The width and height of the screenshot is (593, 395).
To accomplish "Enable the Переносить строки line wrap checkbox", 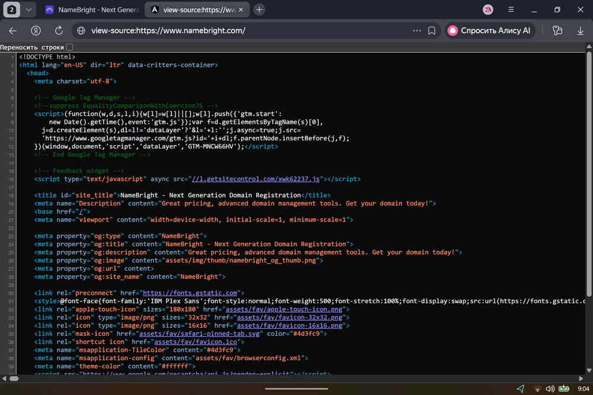I will [69, 47].
